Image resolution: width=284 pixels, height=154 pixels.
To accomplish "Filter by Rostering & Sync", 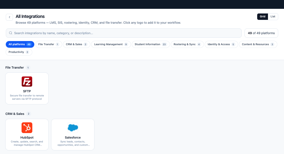I will pos(187,44).
